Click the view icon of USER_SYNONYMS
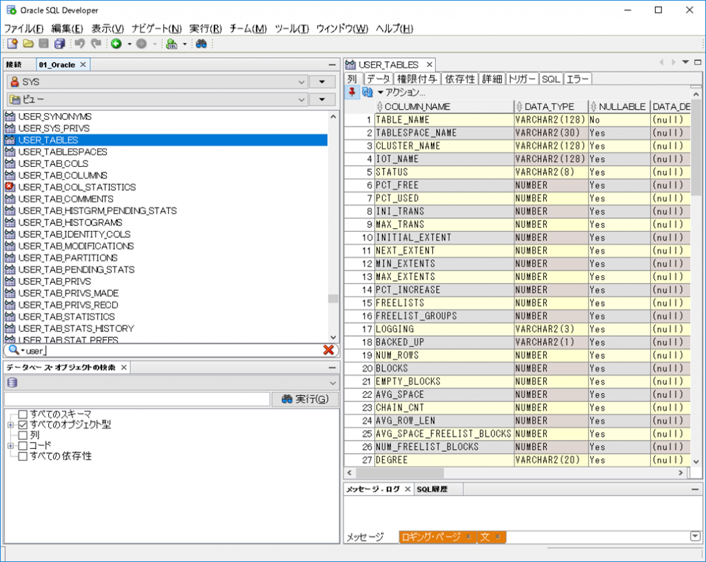Image resolution: width=706 pixels, height=562 pixels. [10, 116]
